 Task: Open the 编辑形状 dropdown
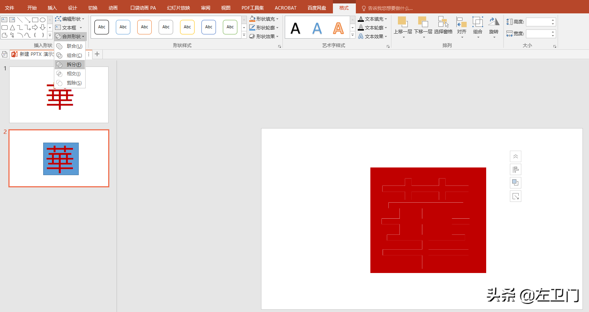(x=70, y=19)
